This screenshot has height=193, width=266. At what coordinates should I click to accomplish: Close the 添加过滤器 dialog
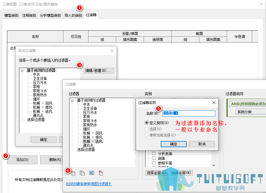[x=112, y=51]
